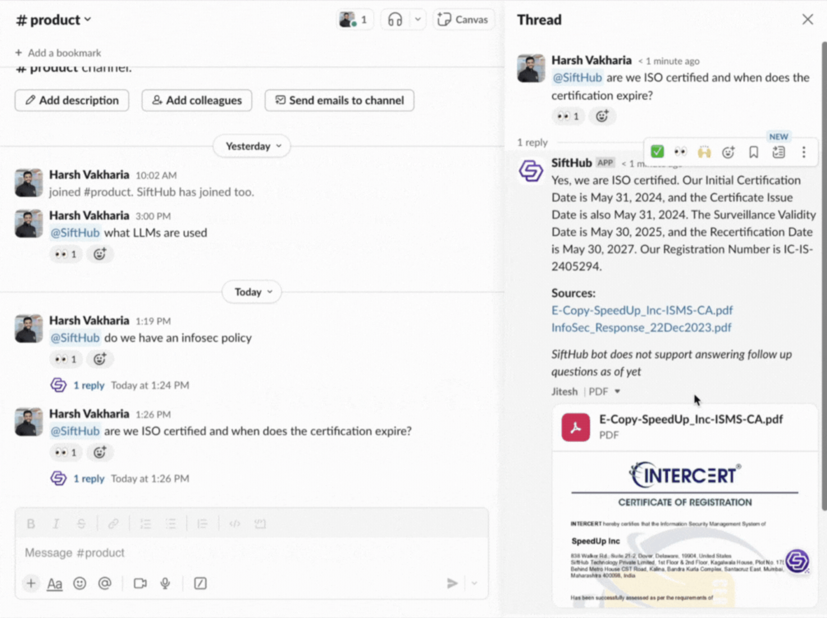Expand the Today date dropdown

[252, 292]
